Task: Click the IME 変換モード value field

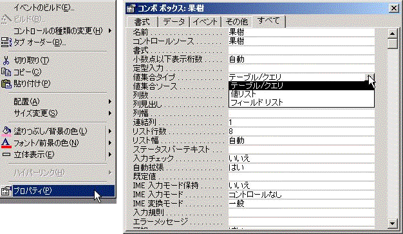Action: [301, 203]
